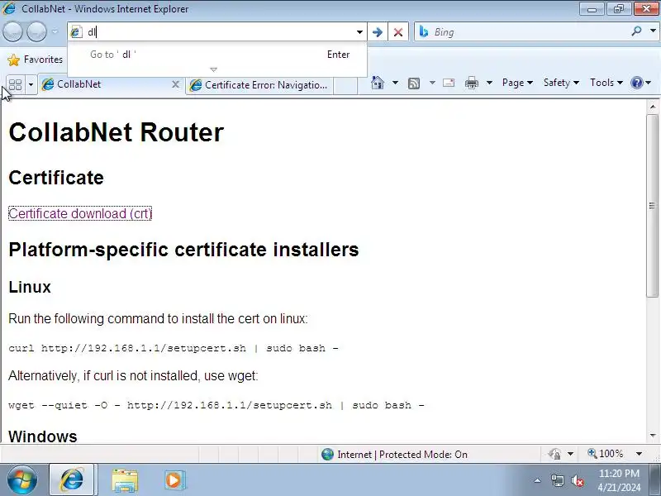This screenshot has height=496, width=661.
Task: Open a new blank tab
Action: click(345, 86)
